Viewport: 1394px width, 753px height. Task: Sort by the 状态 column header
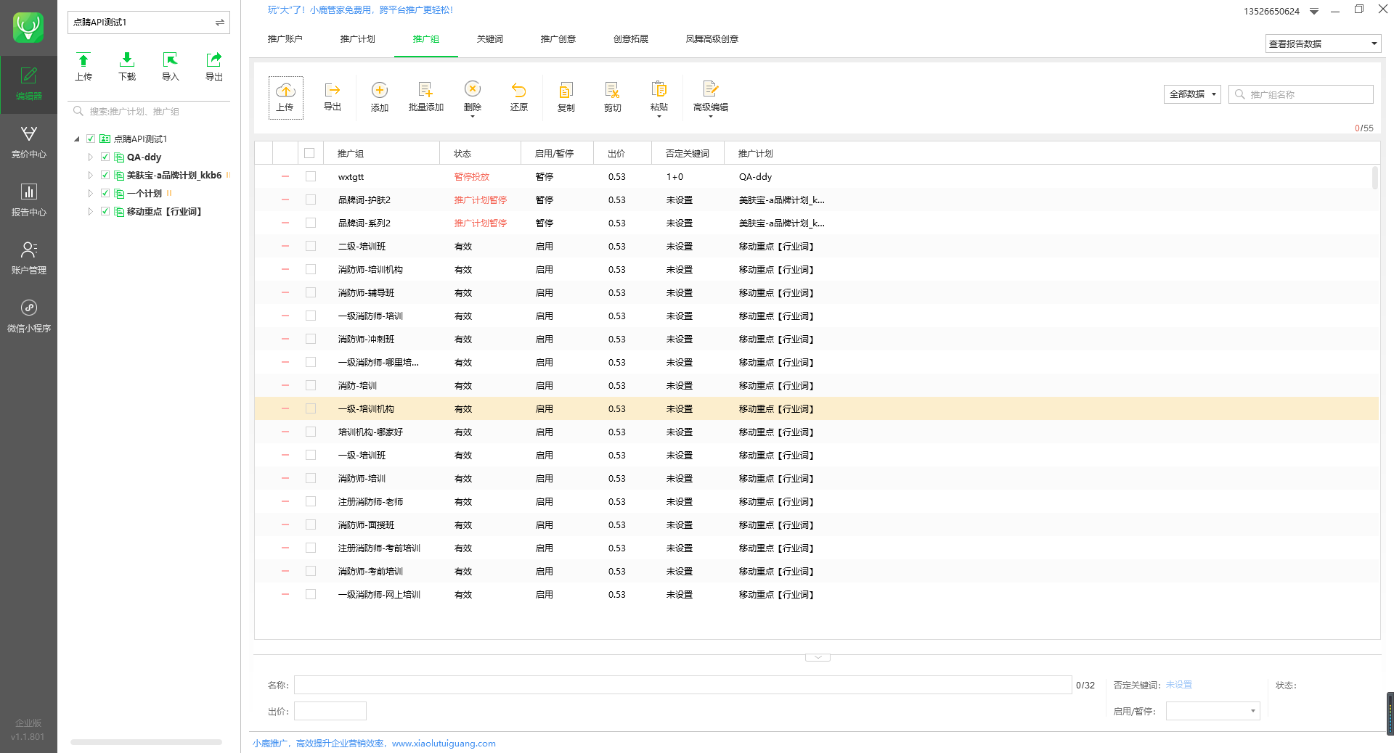(480, 153)
